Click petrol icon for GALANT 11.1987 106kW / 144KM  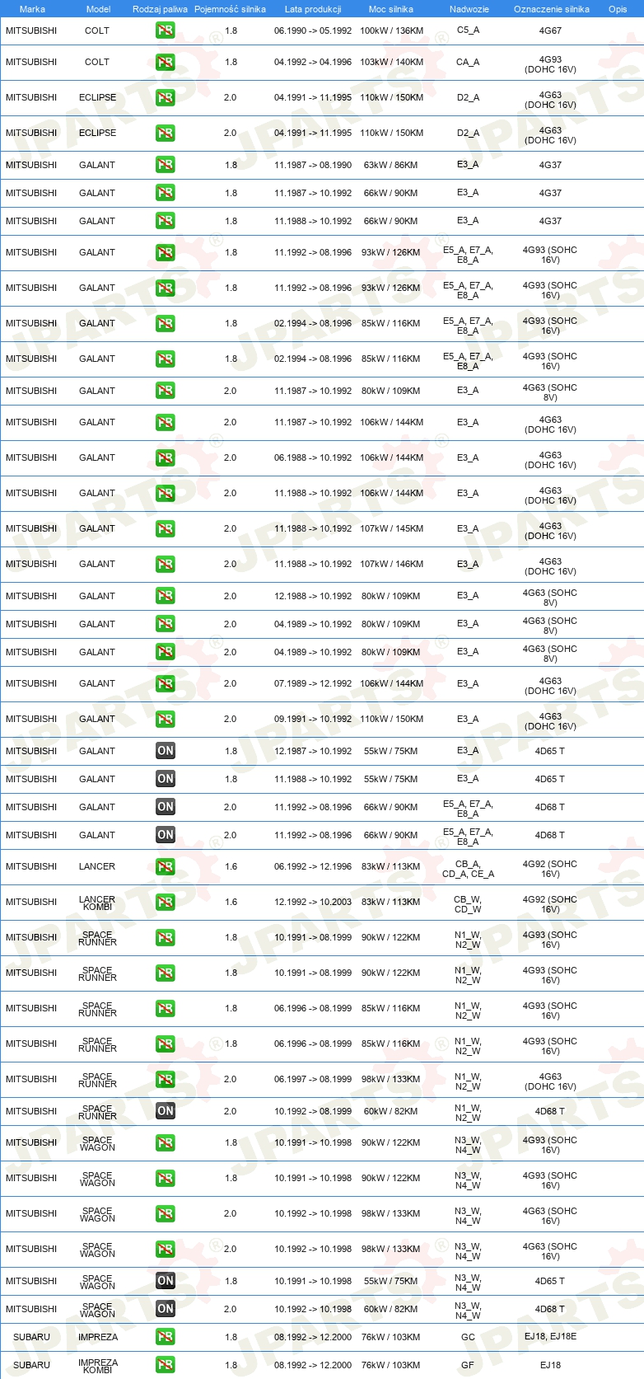[x=166, y=422]
